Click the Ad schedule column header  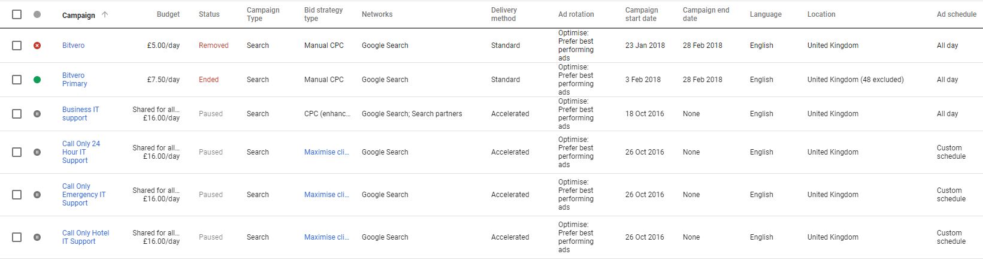957,14
